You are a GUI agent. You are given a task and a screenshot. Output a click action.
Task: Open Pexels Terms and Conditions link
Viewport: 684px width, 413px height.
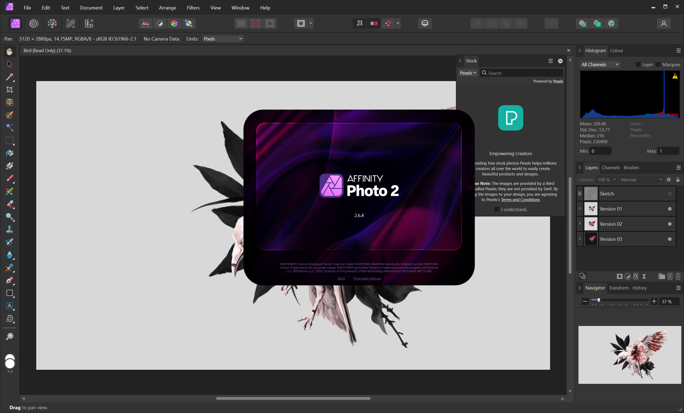pos(520,200)
